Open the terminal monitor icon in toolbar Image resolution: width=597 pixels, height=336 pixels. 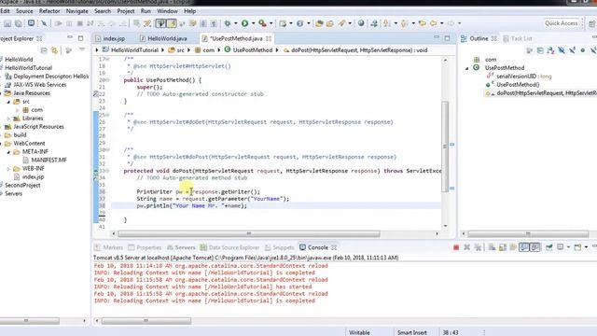coord(31,23)
